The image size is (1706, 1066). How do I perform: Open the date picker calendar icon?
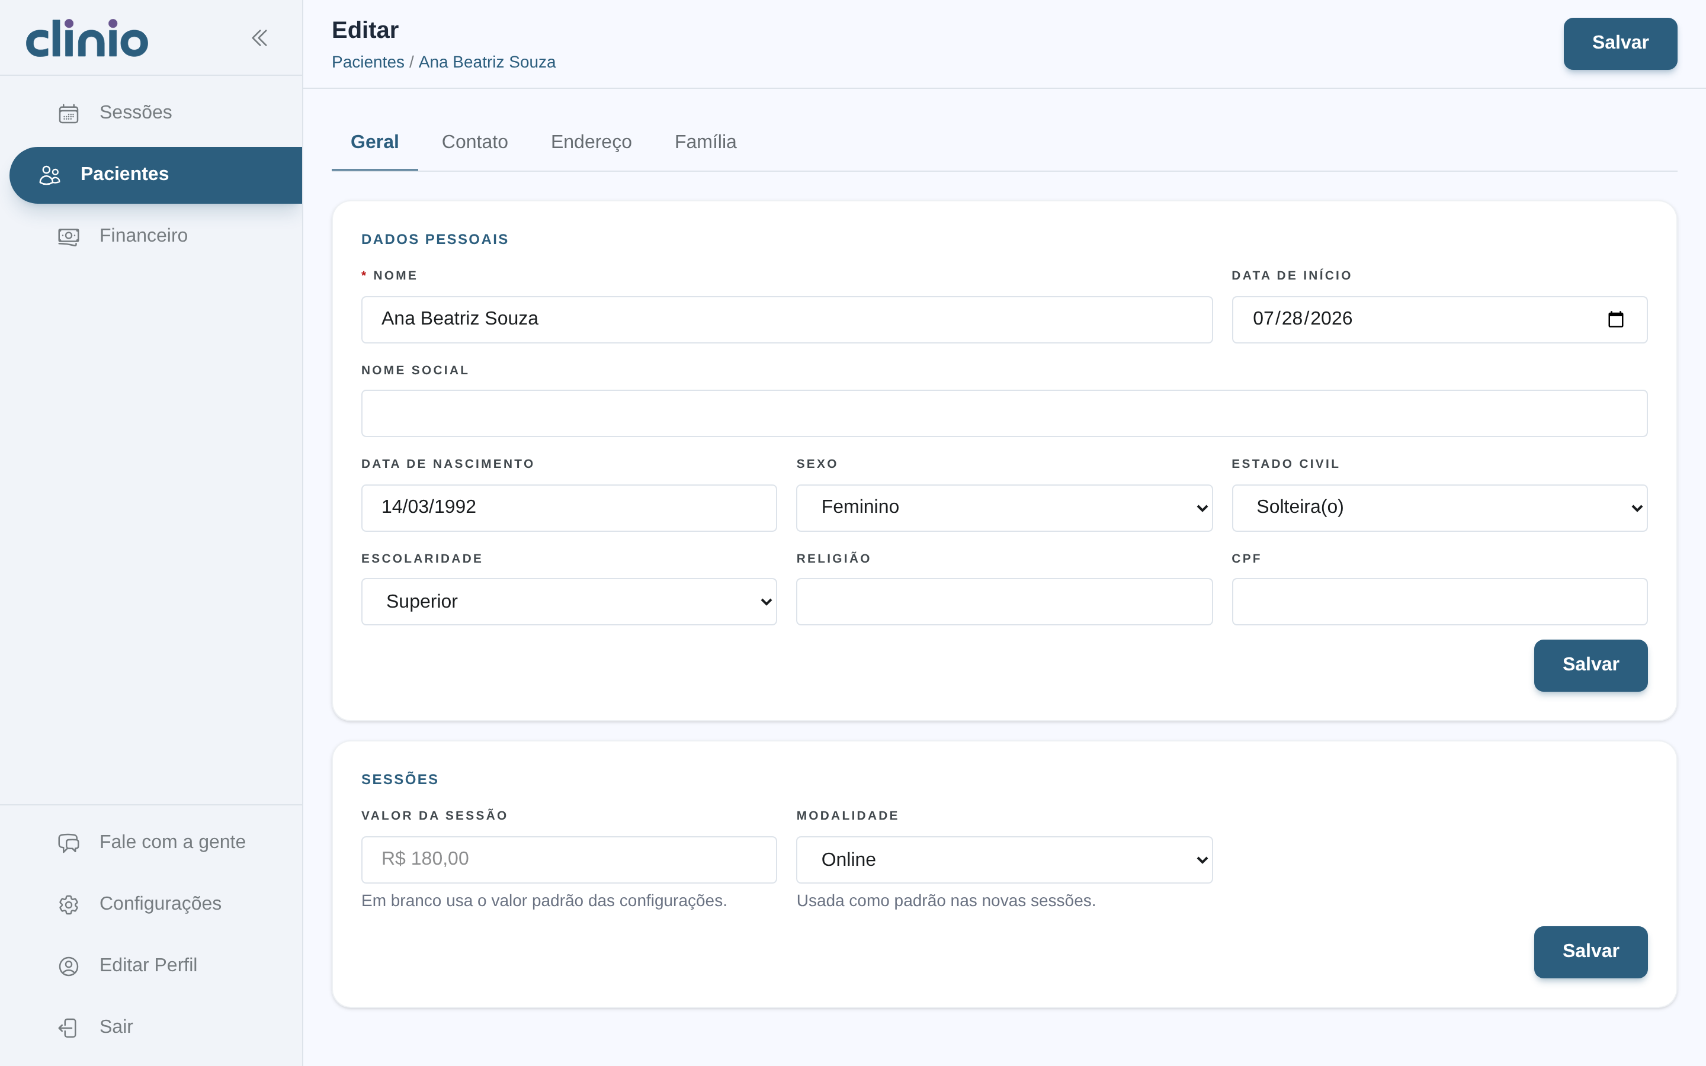(x=1616, y=319)
